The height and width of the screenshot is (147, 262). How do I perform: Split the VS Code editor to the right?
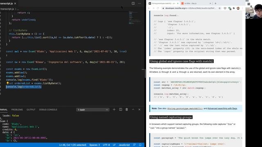[x=133, y=3]
